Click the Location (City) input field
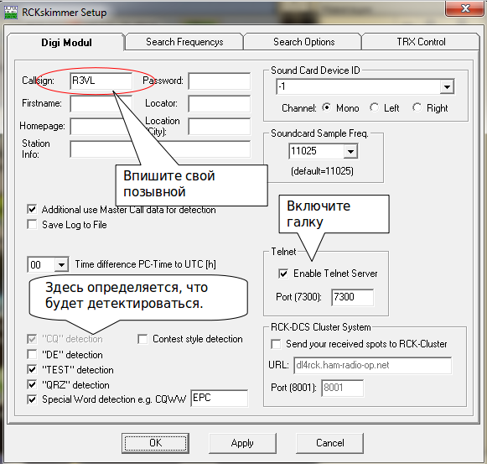487x464 pixels. click(x=220, y=126)
